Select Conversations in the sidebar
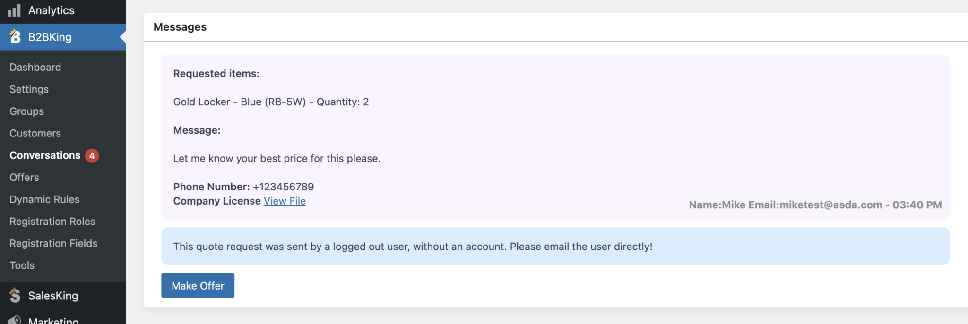This screenshot has height=324, width=968. (x=45, y=155)
